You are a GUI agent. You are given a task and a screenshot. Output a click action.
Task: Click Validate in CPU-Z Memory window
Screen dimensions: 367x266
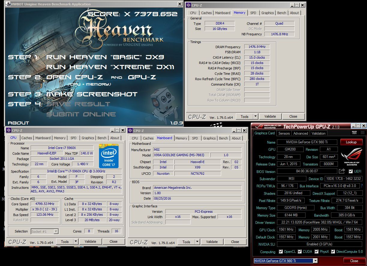click(x=270, y=116)
